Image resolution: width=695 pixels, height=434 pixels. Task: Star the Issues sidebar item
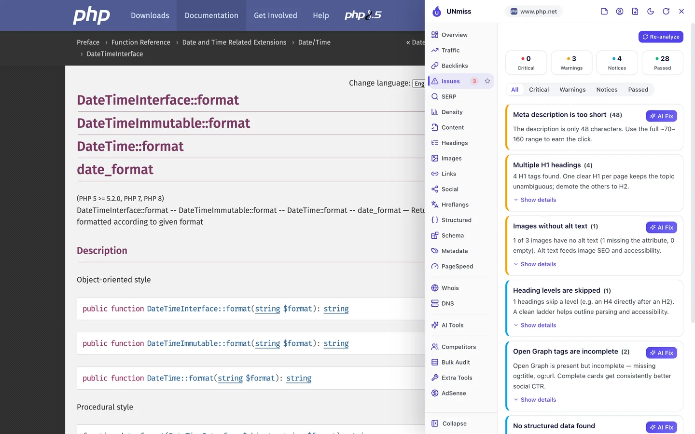[487, 81]
